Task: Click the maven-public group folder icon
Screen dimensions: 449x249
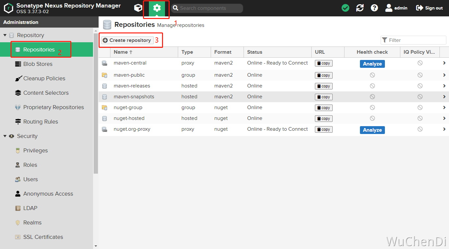Action: point(105,75)
